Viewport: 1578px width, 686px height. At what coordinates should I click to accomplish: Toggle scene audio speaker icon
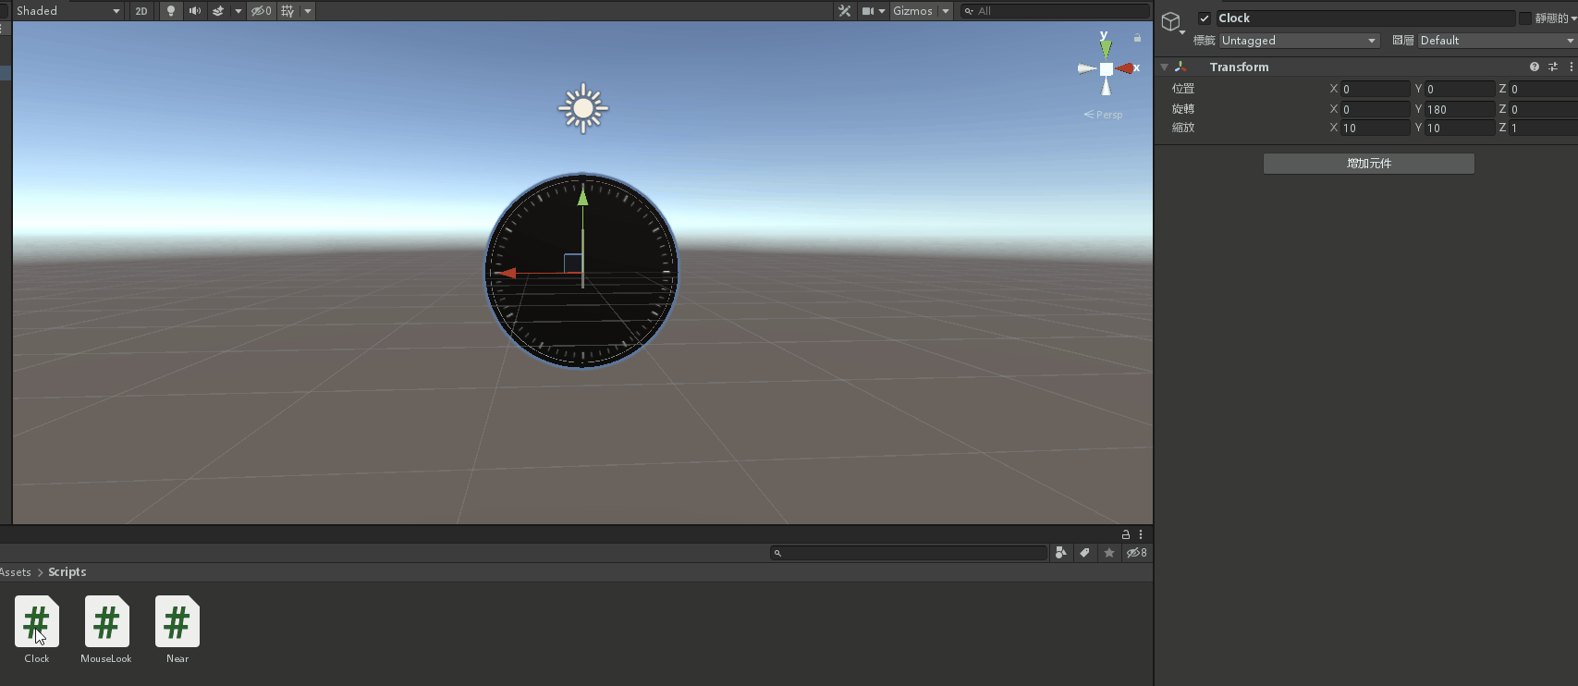click(x=194, y=11)
